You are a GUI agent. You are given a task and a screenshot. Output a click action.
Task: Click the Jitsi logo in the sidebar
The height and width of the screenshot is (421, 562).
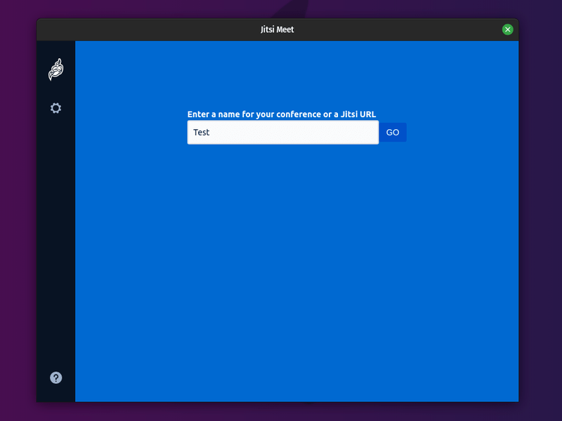pyautogui.click(x=55, y=69)
